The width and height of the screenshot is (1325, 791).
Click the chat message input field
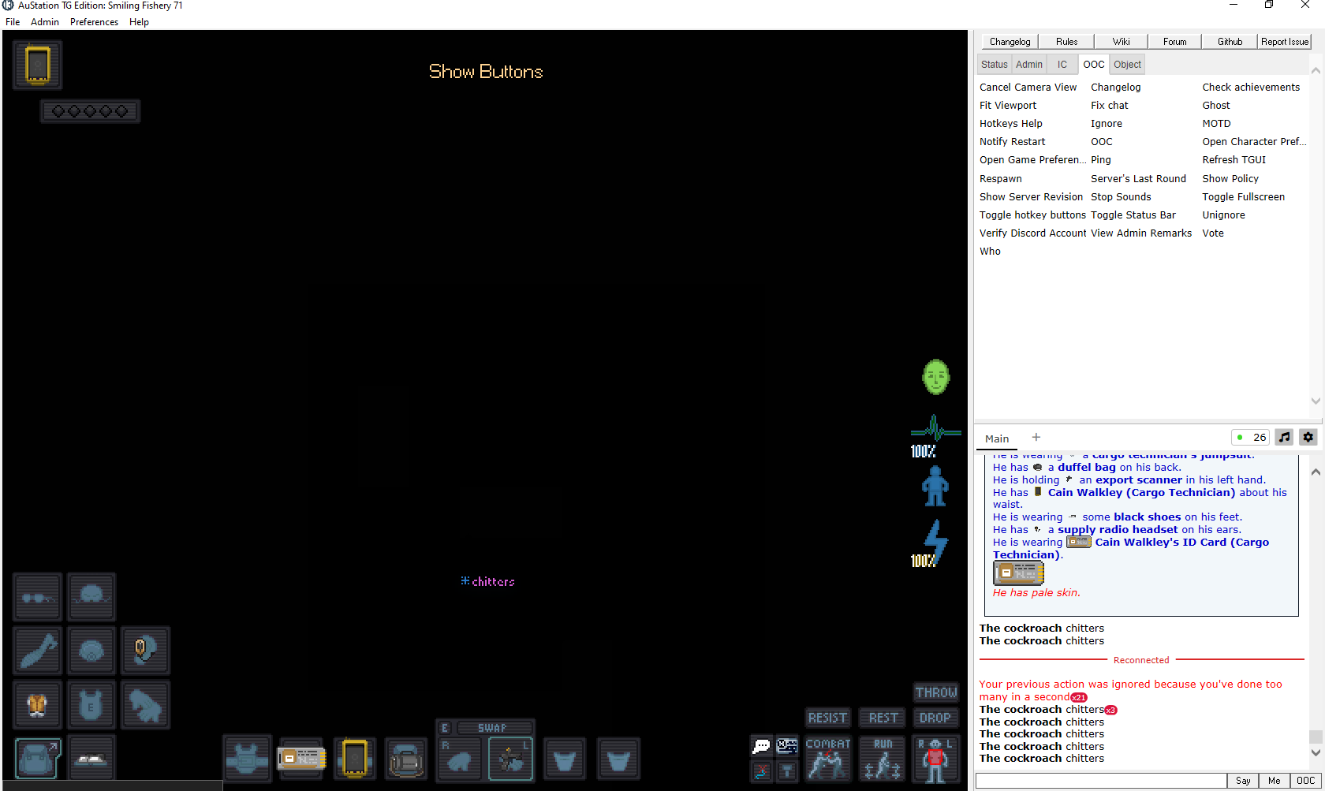point(1099,780)
